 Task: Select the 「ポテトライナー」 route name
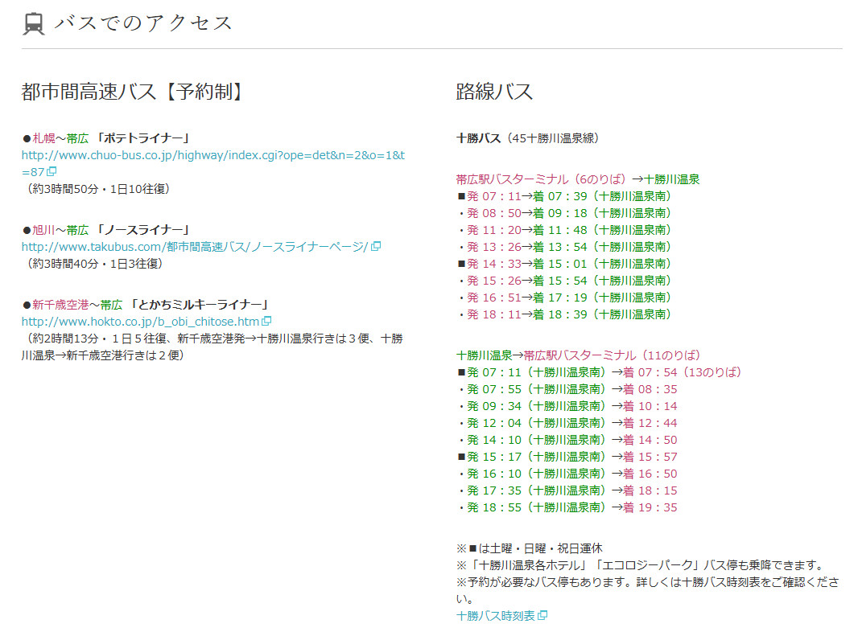click(143, 138)
